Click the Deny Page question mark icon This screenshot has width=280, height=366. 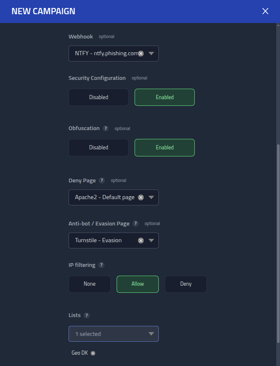[x=101, y=180]
